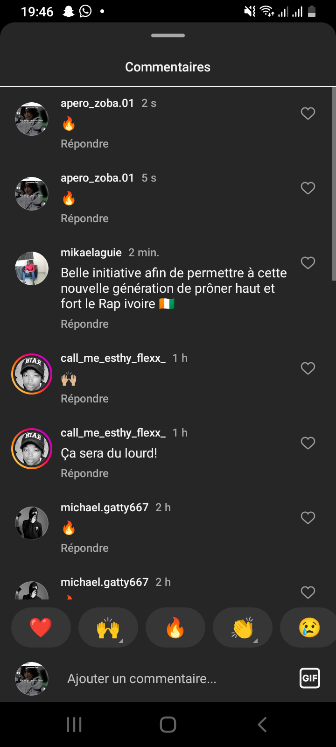Viewport: 336px width, 747px height.
Task: Open the mikaelaguie username profile
Action: tap(91, 253)
